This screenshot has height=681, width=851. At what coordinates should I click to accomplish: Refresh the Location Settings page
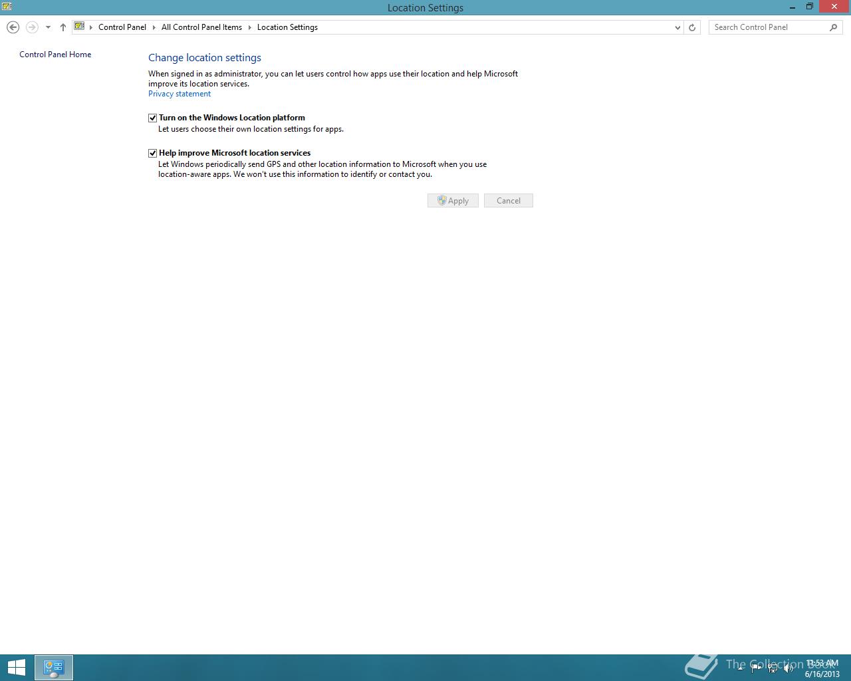point(692,27)
